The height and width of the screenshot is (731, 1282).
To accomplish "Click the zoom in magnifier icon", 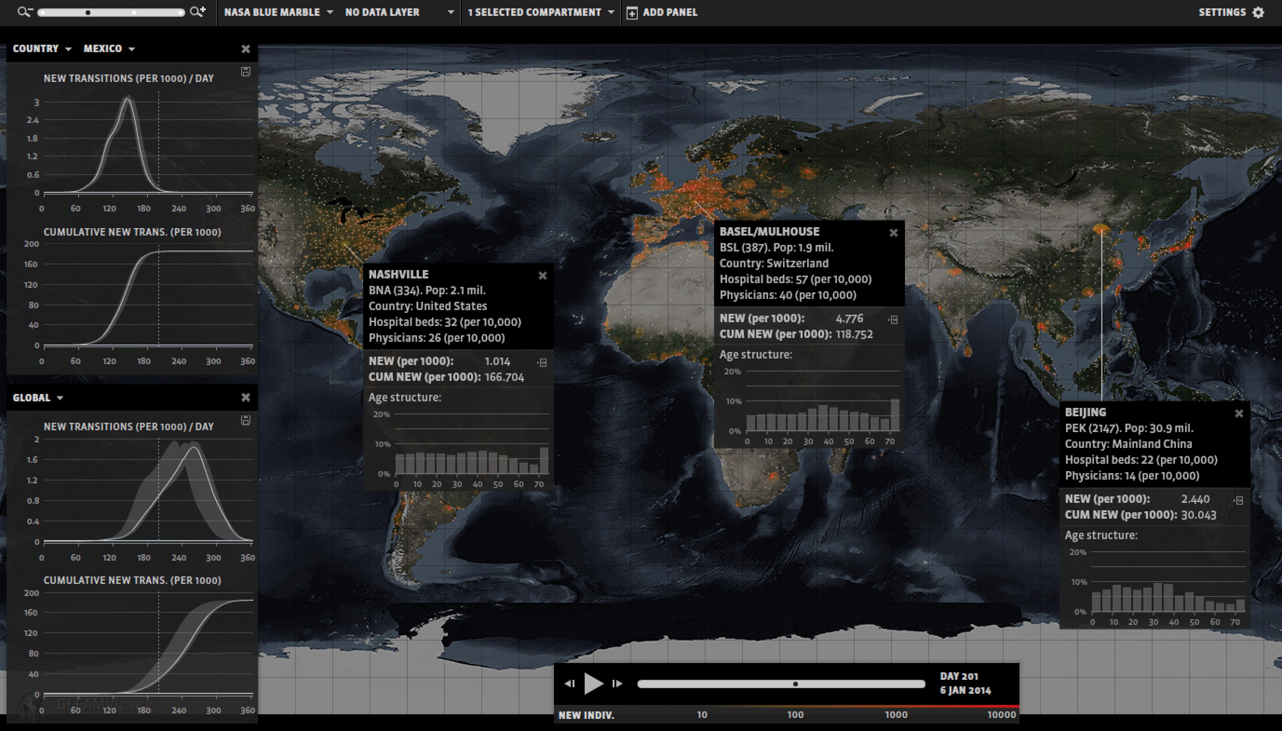I will (x=197, y=12).
